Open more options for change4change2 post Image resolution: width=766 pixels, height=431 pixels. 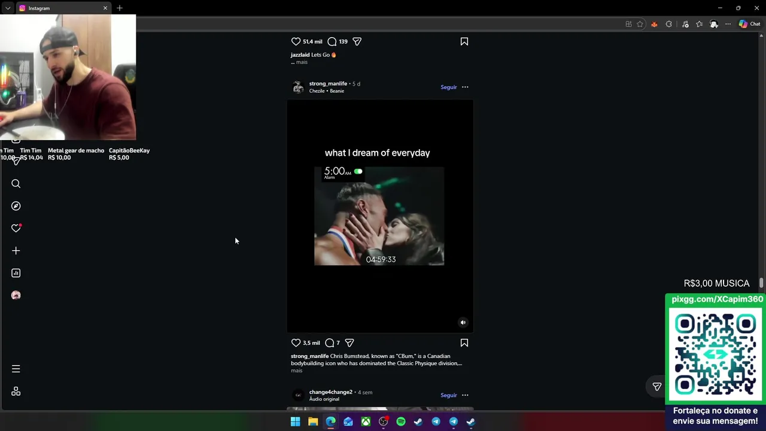click(465, 395)
